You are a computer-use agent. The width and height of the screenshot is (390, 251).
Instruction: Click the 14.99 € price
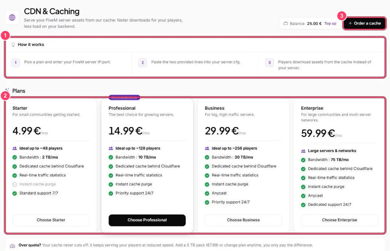(x=125, y=131)
